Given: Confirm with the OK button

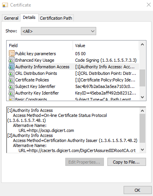Looking at the screenshot, I should pos(138,190).
